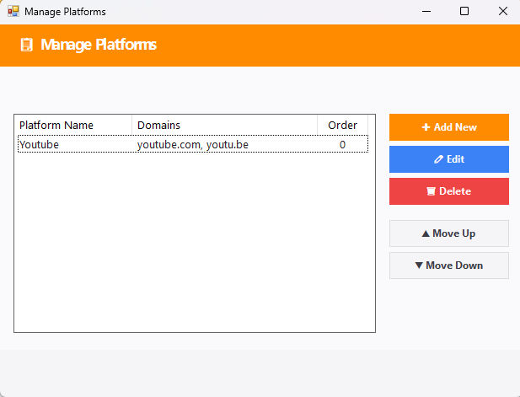Sort list by Platform Name column header

pyautogui.click(x=72, y=126)
